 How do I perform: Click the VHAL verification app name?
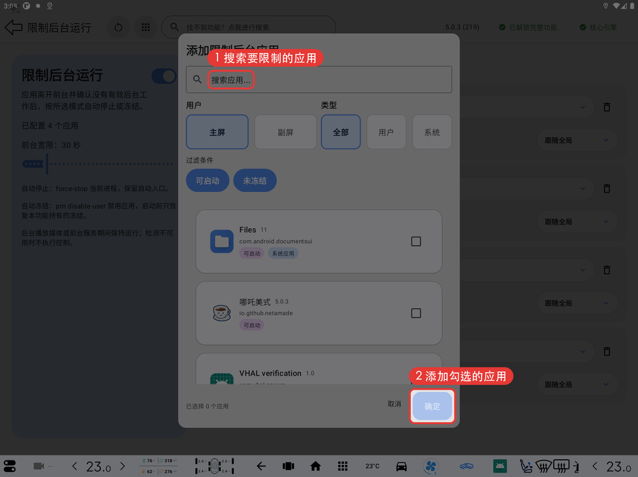(270, 373)
